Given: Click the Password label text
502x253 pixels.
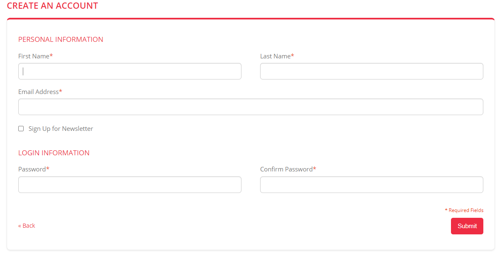Looking at the screenshot, I should (32, 169).
